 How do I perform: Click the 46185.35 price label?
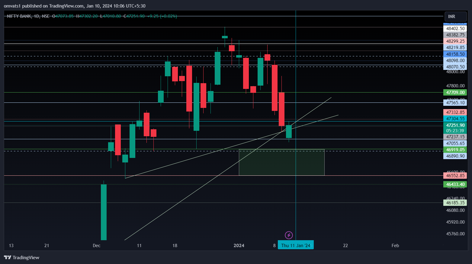tap(455, 203)
